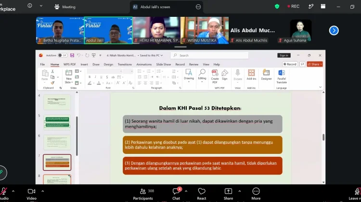This screenshot has height=202, width=361.
Task: Open More options in Zoom toolbar
Action: pos(256,194)
